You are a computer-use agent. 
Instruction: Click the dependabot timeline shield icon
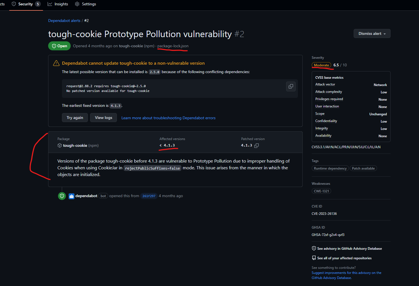click(x=62, y=196)
